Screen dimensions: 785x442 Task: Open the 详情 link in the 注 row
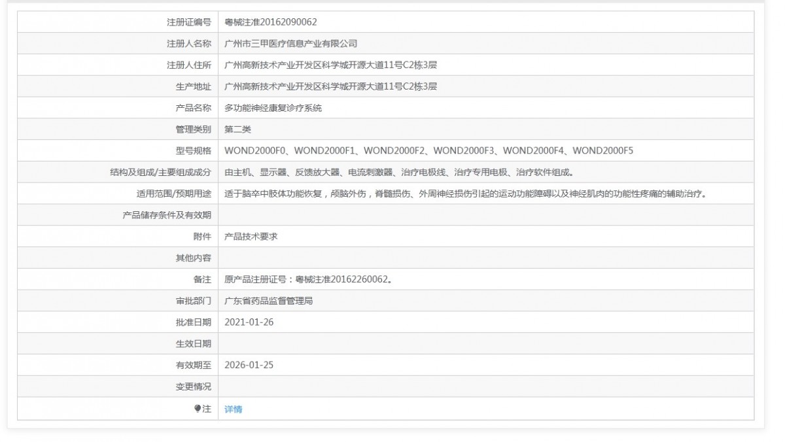pos(233,409)
